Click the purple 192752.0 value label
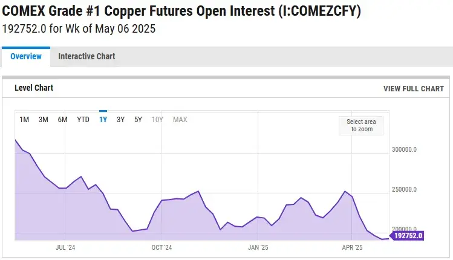 (x=408, y=236)
